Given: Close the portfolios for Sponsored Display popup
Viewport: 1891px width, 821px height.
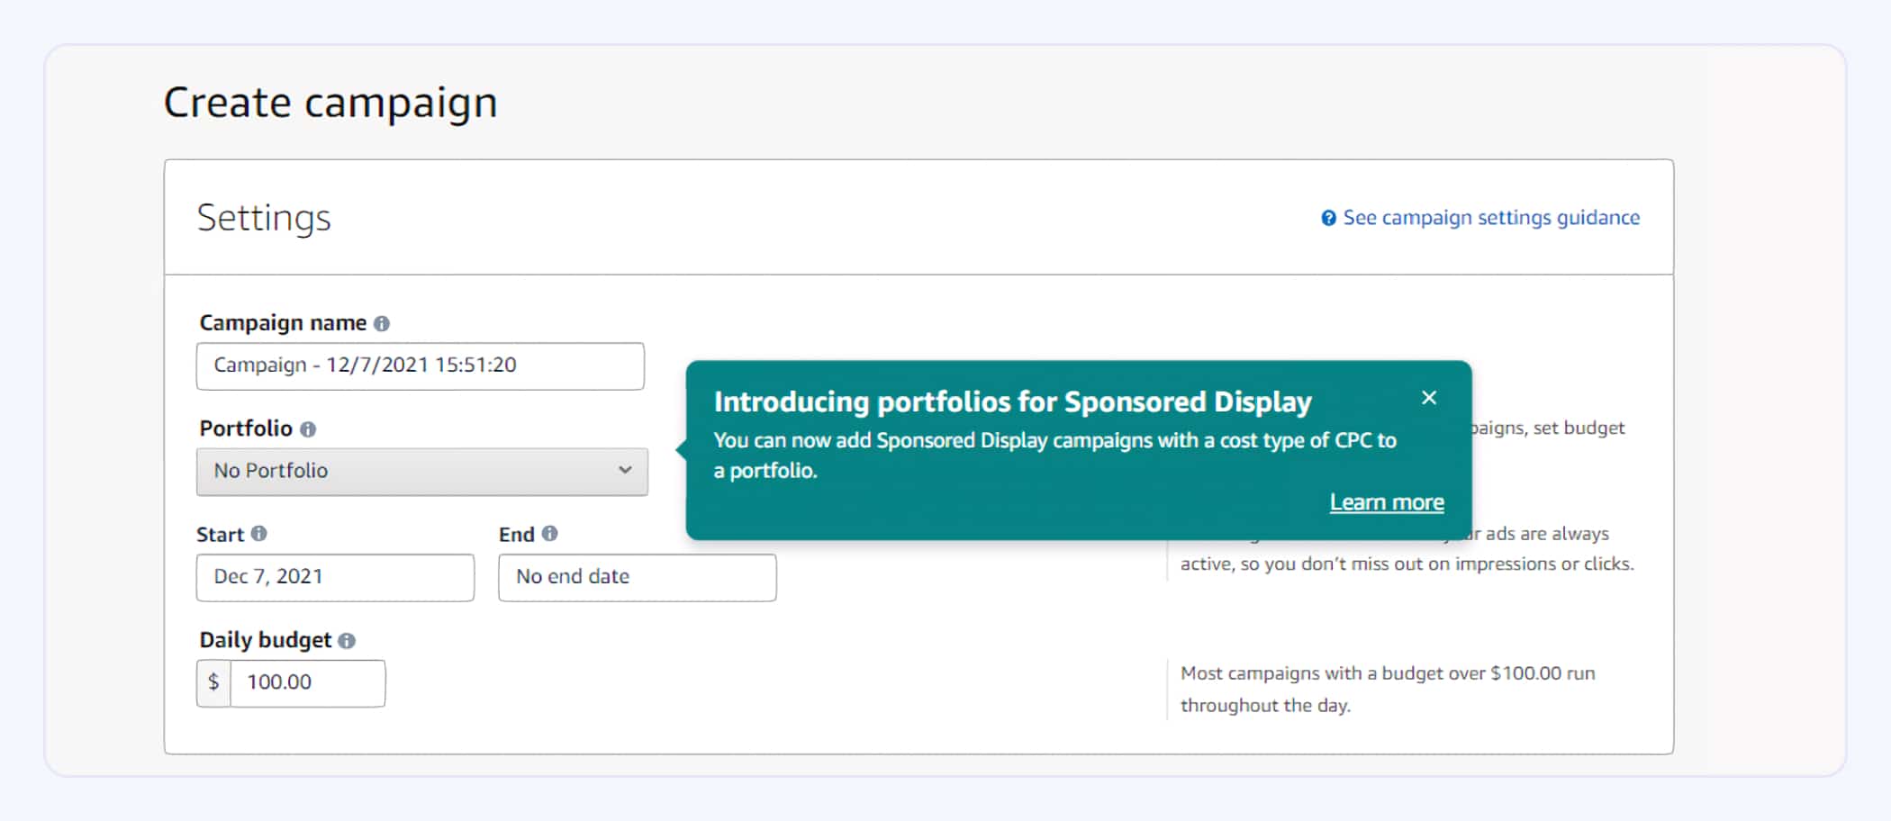Looking at the screenshot, I should tap(1429, 398).
